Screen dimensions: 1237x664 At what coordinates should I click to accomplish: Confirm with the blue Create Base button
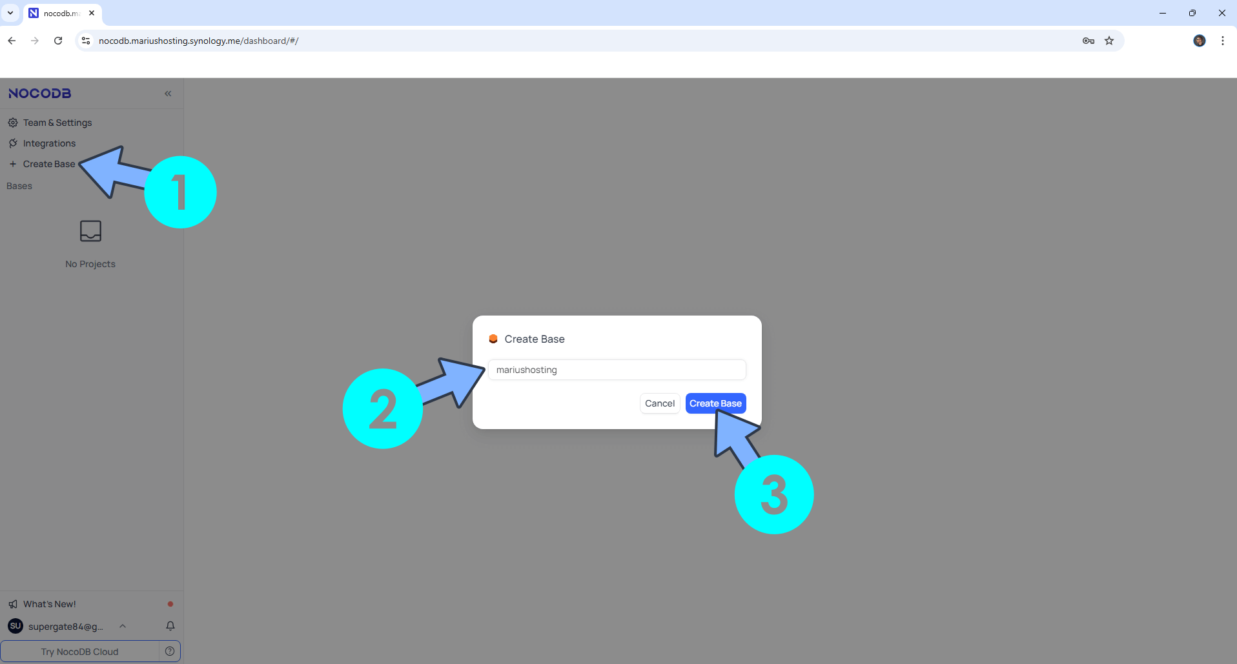coord(715,403)
